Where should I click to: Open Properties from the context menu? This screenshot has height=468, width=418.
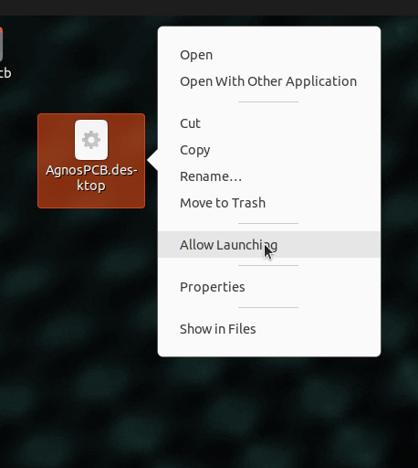(269, 287)
